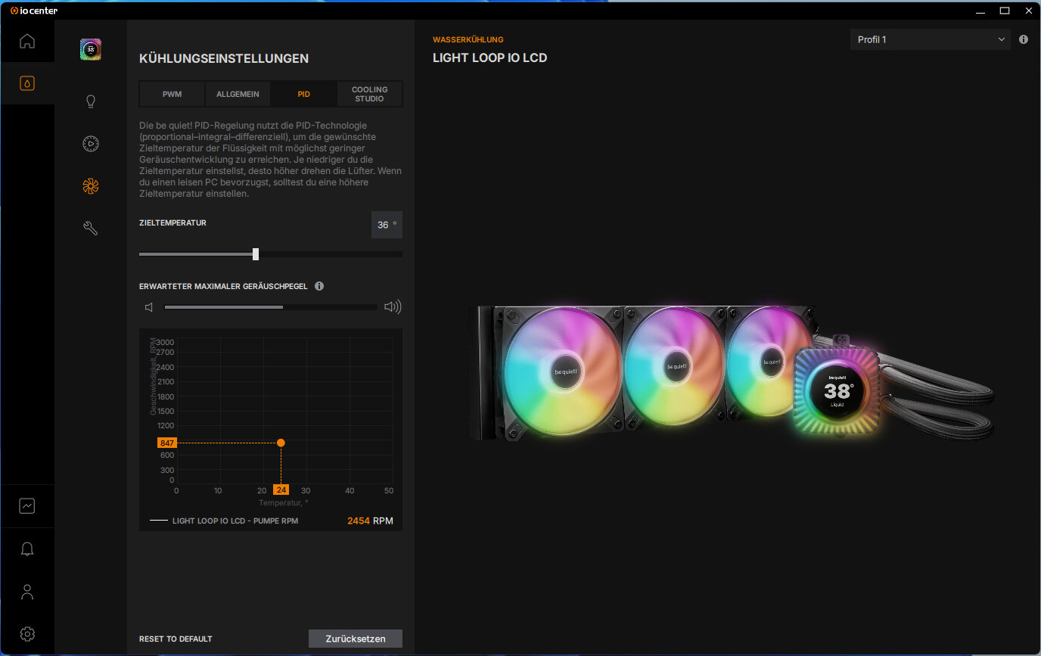Image resolution: width=1041 pixels, height=656 pixels.
Task: Open the notifications bell icon
Action: coord(27,549)
